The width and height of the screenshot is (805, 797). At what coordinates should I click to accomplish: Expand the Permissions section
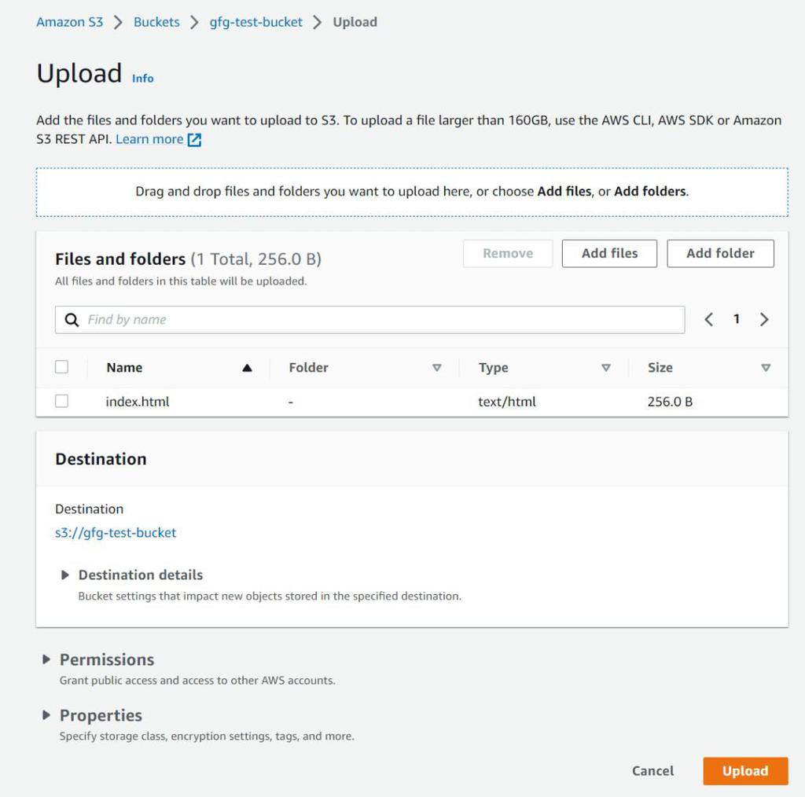pyautogui.click(x=46, y=659)
